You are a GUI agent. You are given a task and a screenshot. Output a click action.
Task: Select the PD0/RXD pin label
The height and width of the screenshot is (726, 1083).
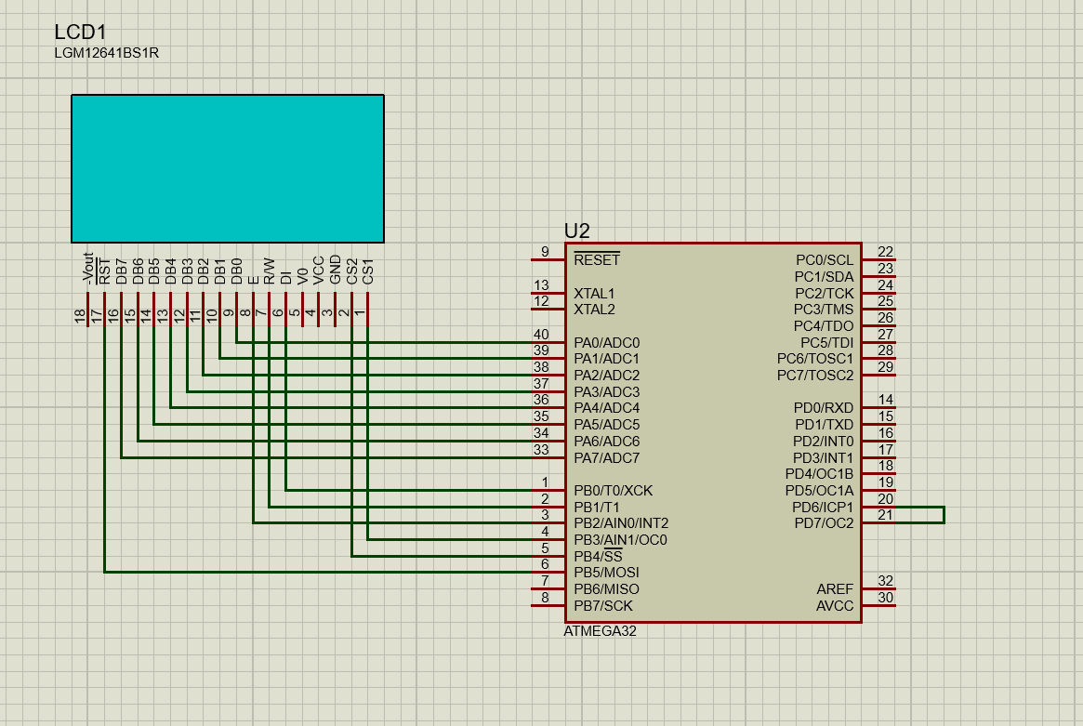point(824,407)
